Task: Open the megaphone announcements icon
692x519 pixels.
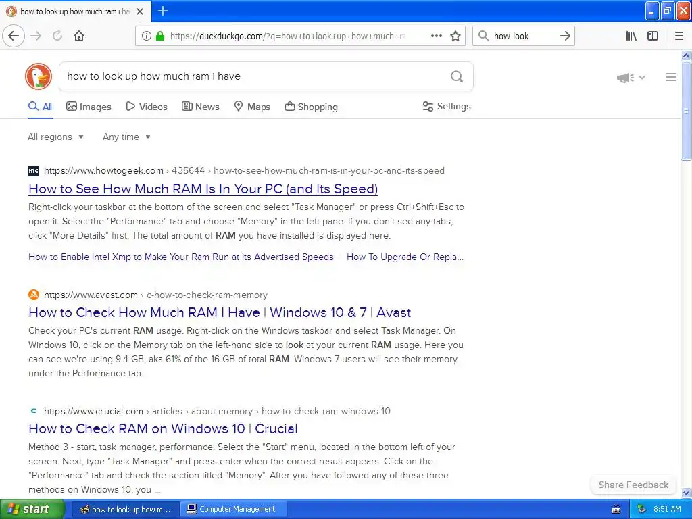Action: (625, 78)
